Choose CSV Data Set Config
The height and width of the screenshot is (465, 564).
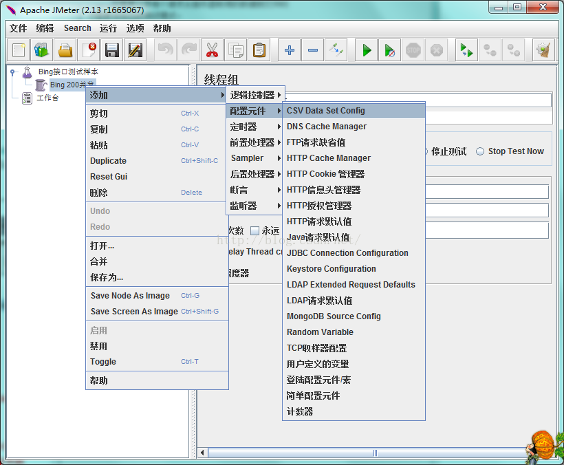pyautogui.click(x=354, y=111)
